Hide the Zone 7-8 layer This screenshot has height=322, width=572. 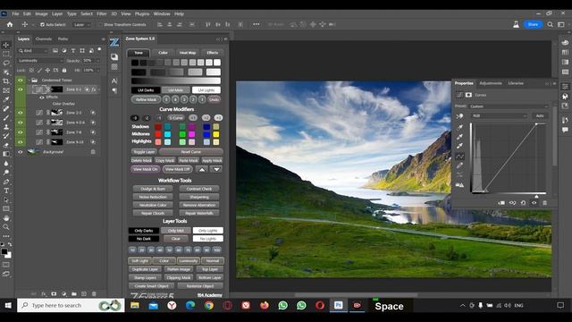click(20, 132)
